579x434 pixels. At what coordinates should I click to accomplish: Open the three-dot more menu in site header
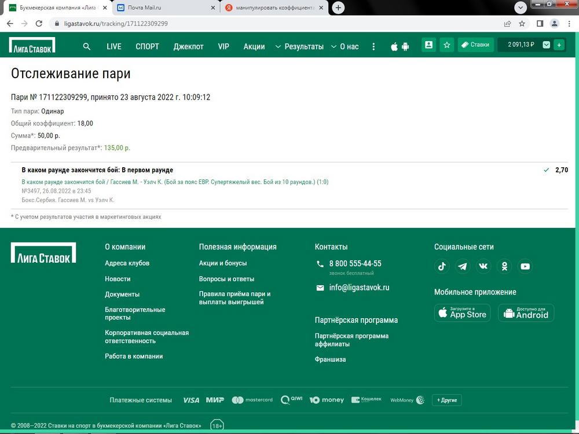373,46
